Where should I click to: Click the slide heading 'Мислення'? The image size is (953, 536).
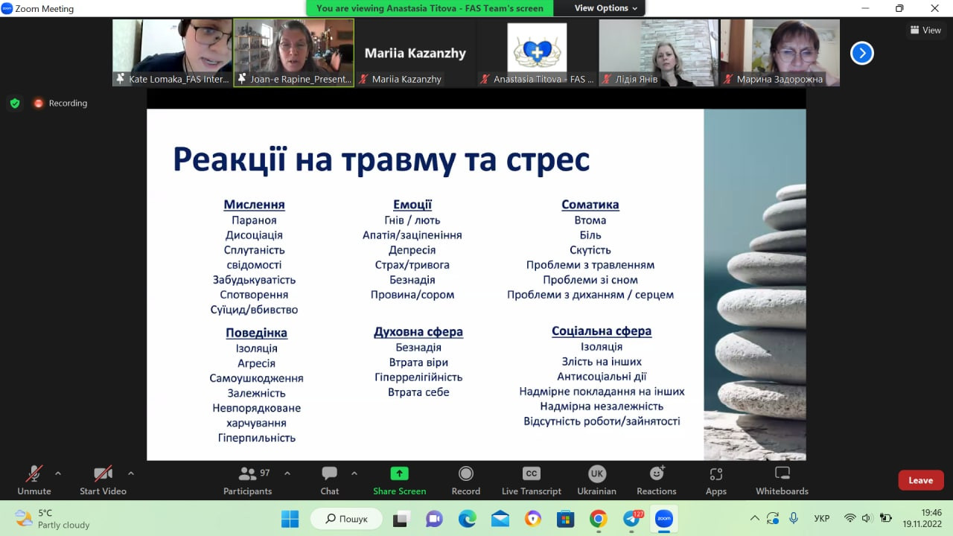point(254,205)
